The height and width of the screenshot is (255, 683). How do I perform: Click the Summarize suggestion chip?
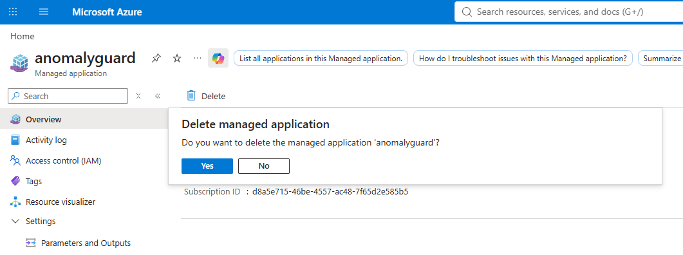pos(660,59)
